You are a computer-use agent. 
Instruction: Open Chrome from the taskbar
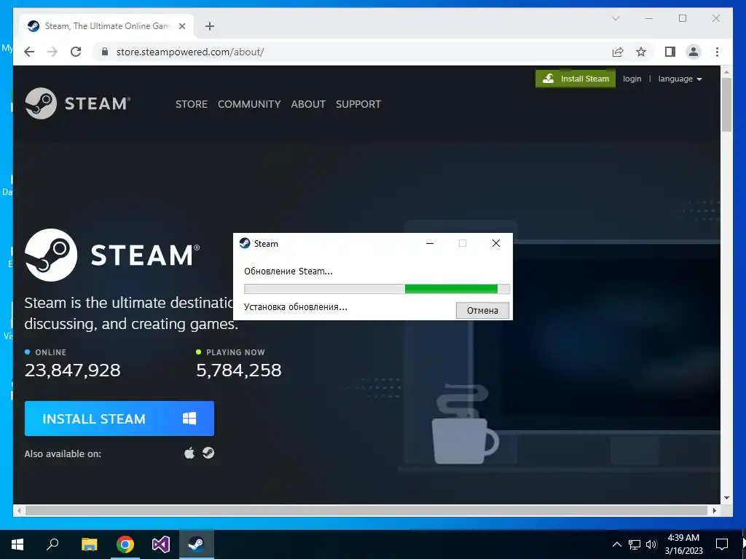125,544
